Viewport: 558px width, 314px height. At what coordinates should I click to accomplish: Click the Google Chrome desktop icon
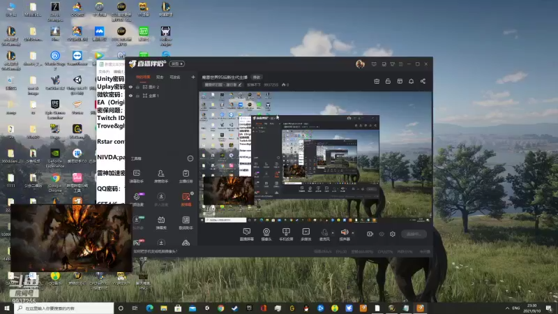click(x=55, y=182)
